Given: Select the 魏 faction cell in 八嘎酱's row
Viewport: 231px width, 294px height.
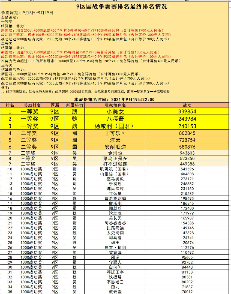Looking at the screenshot, I should click(75, 119).
